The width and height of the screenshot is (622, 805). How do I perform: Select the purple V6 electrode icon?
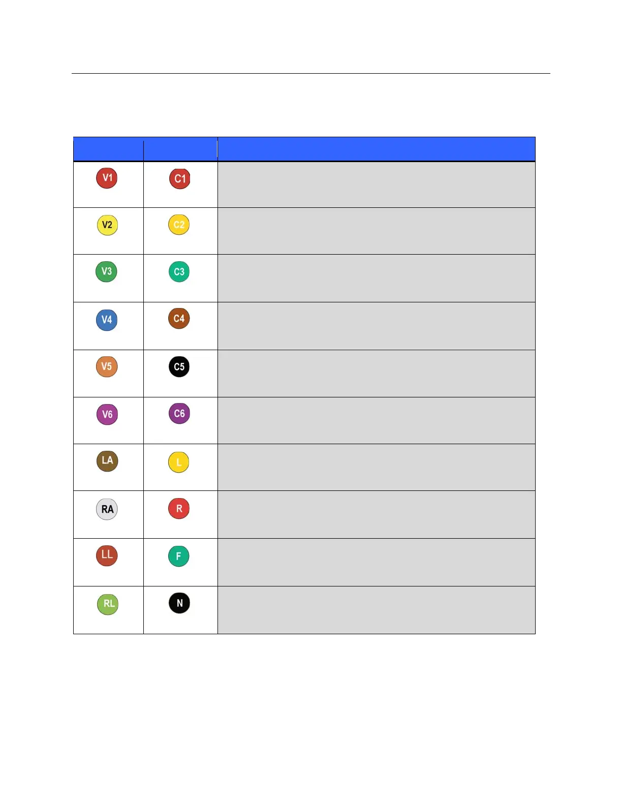coord(107,414)
